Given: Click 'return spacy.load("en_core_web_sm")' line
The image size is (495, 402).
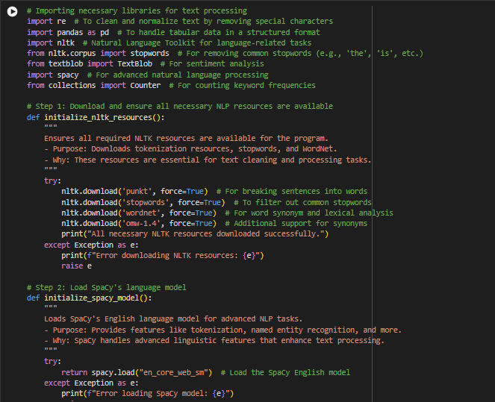Looking at the screenshot, I should click(206, 373).
